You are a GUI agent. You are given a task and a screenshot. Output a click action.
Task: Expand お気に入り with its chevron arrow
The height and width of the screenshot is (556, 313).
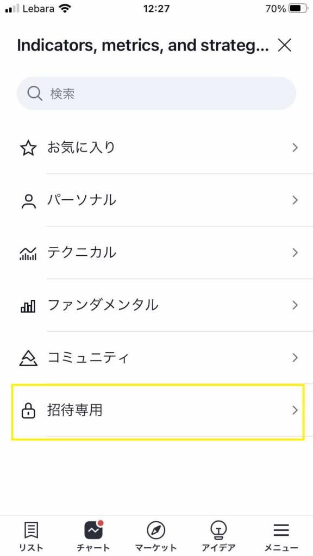coord(295,148)
